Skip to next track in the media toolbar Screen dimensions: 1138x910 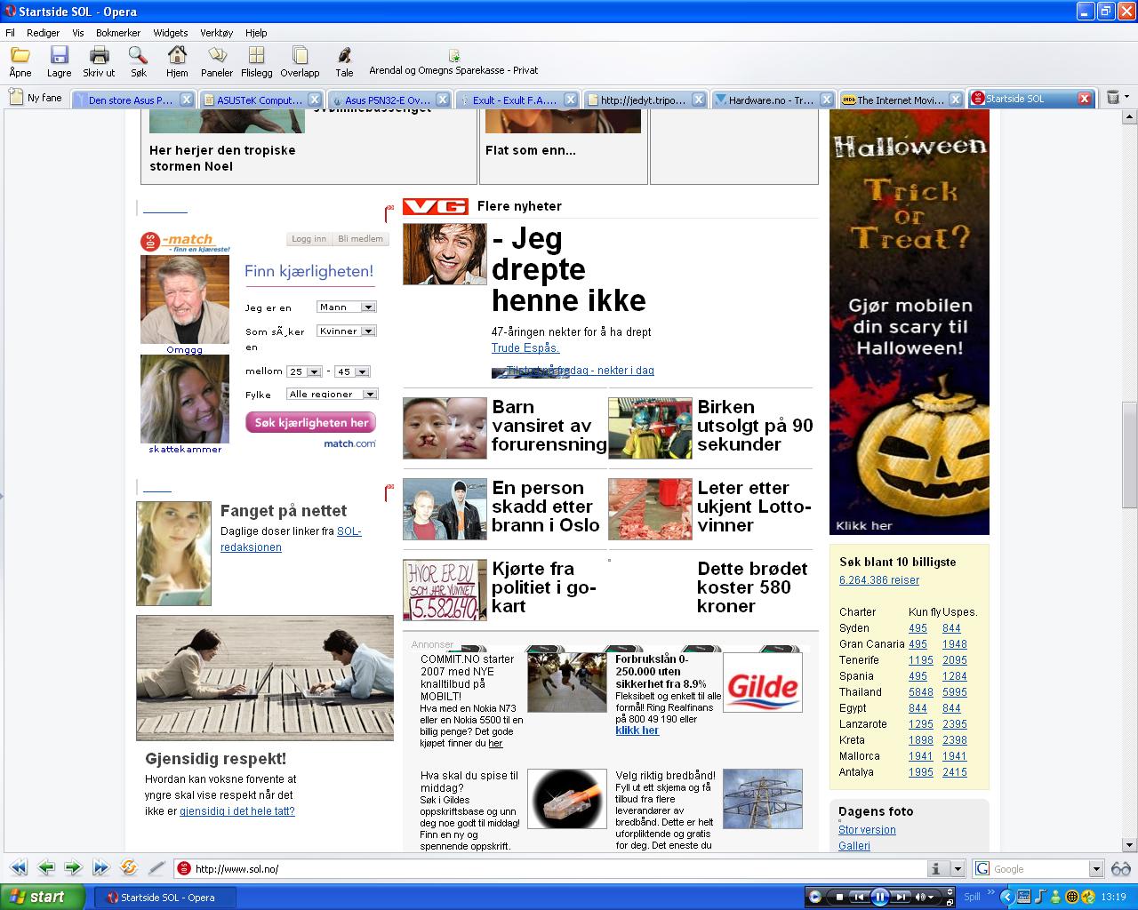tap(901, 897)
